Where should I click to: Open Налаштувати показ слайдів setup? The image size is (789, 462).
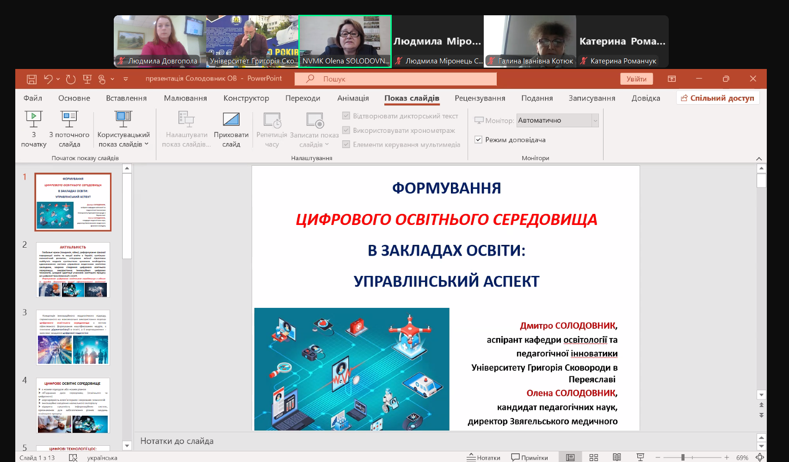coord(186,129)
